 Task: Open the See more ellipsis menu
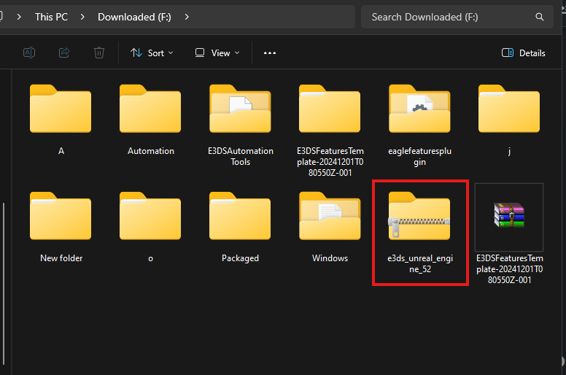270,53
